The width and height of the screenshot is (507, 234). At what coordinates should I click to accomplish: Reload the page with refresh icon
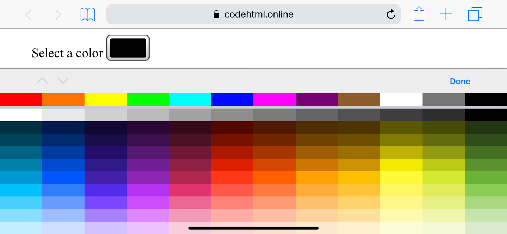(391, 14)
